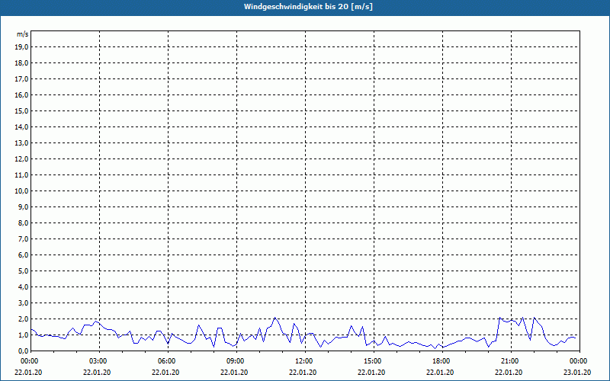Click the chart title Windgeschwindigkeit bis 20 [m/s]
Screen dimensions: 610x381
(308, 7)
